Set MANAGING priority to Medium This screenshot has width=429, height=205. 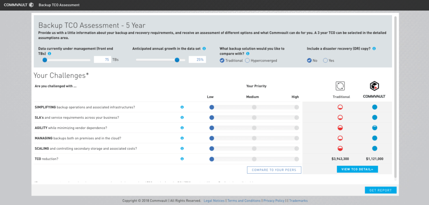(254, 138)
